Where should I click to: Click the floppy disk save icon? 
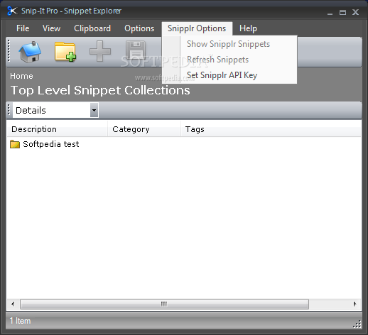[135, 50]
